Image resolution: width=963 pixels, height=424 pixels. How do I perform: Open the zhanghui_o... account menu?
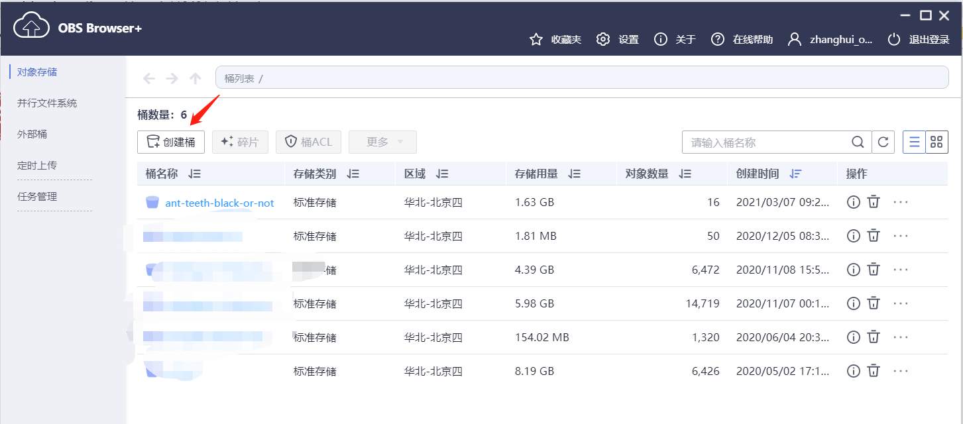tap(832, 40)
